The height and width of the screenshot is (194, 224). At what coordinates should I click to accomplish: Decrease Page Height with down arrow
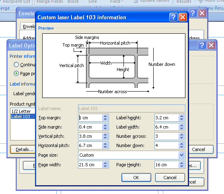(181, 166)
